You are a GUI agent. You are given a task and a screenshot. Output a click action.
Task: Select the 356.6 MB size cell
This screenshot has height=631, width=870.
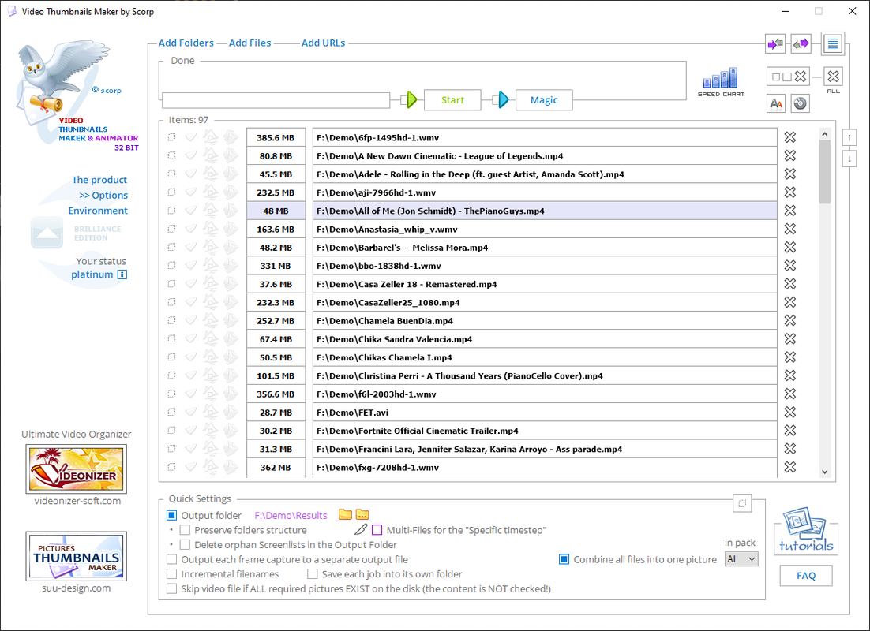pos(276,394)
